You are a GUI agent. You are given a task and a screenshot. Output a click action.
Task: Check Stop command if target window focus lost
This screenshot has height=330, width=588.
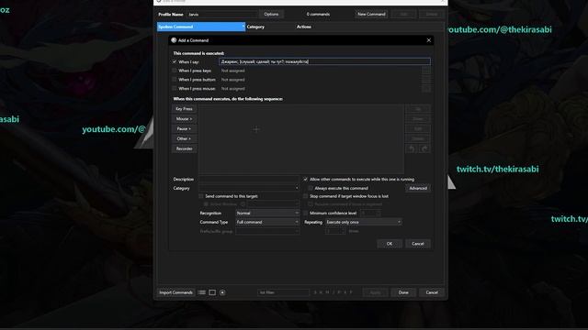[305, 196]
